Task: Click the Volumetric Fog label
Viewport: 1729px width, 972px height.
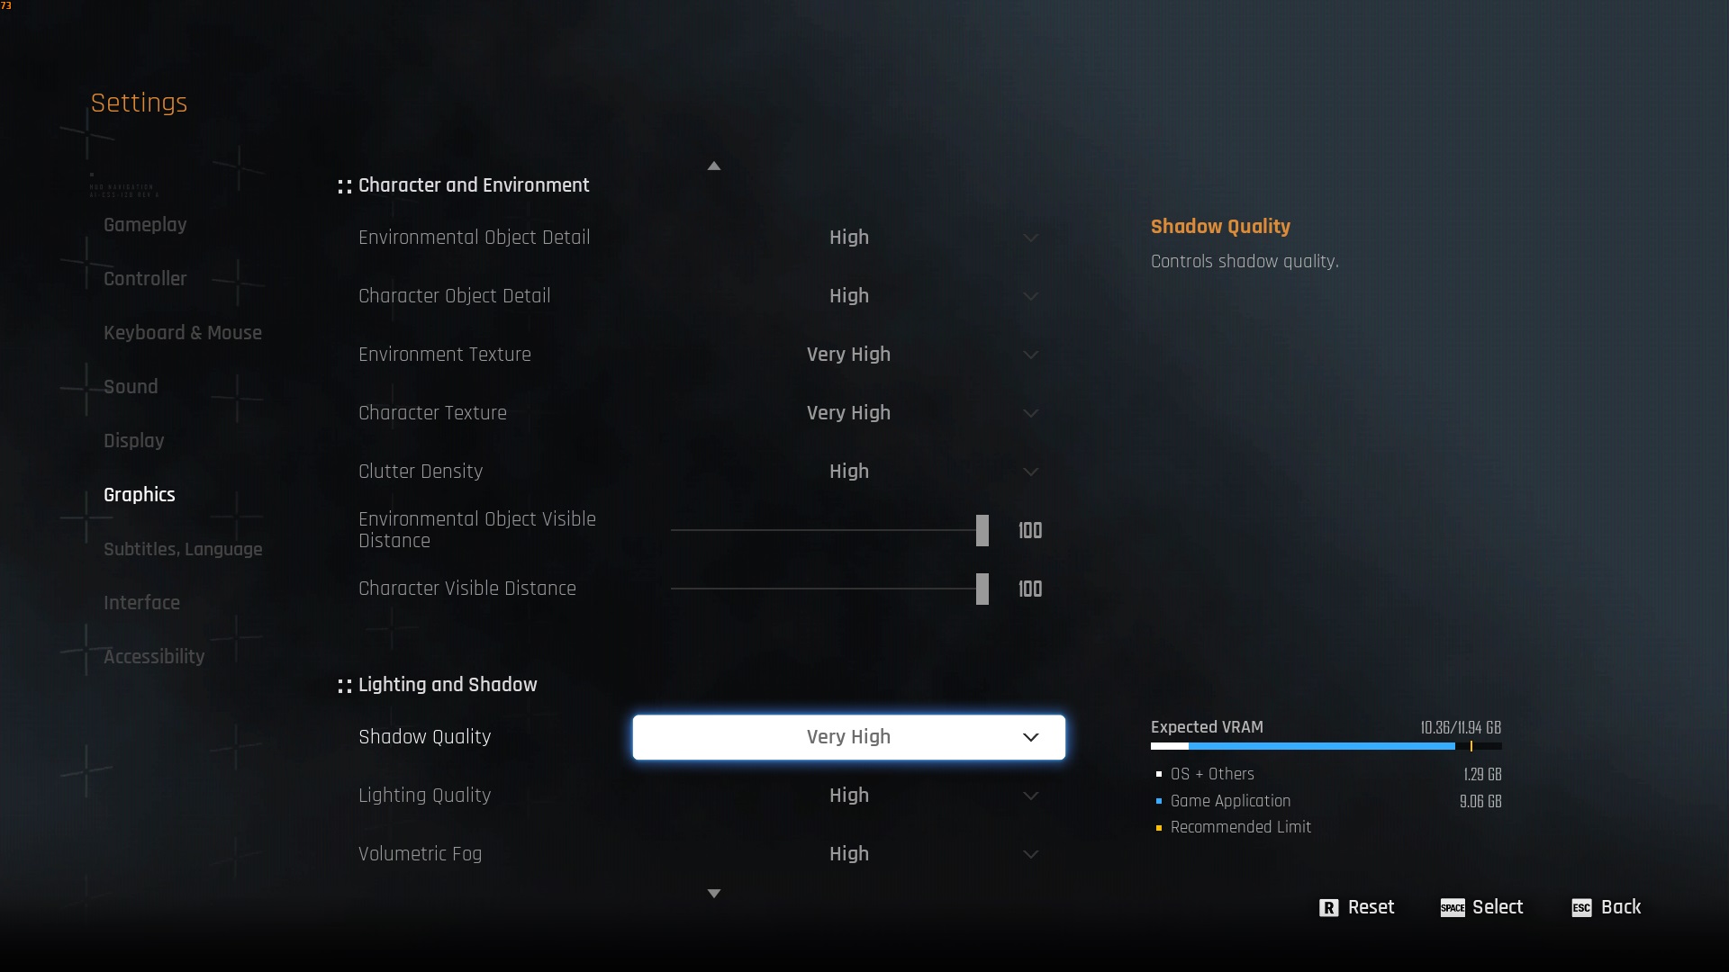Action: click(420, 854)
